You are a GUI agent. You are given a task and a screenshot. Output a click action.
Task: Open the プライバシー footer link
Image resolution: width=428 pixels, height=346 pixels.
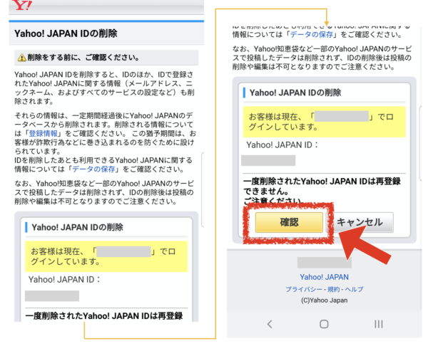click(304, 289)
